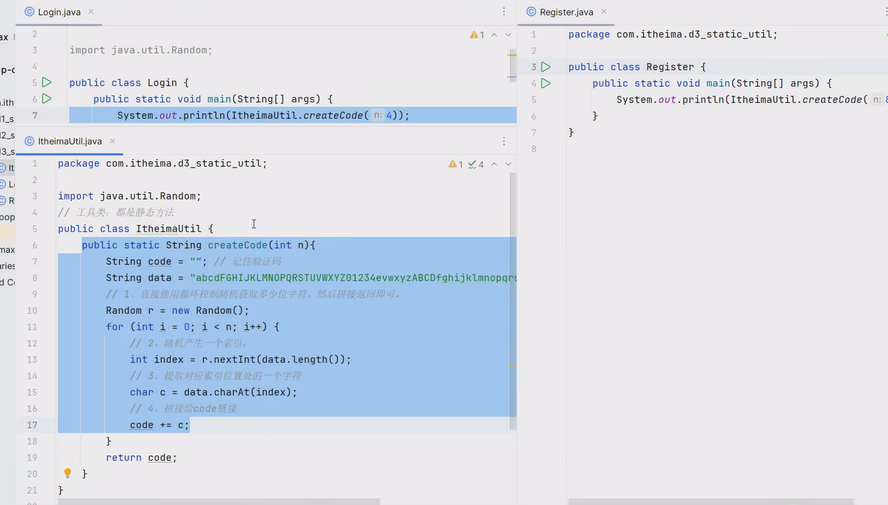Click the String data assignment line
This screenshot has width=888, height=505.
click(311, 278)
